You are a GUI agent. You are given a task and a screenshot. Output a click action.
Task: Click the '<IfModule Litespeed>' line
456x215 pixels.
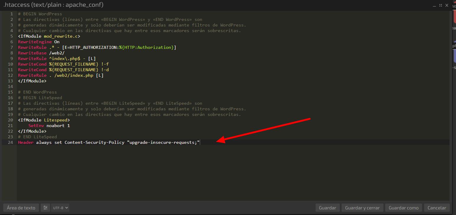(x=44, y=120)
